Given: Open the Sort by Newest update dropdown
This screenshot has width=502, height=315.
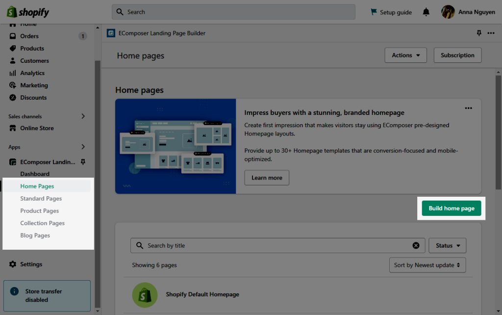Looking at the screenshot, I should pos(427,265).
